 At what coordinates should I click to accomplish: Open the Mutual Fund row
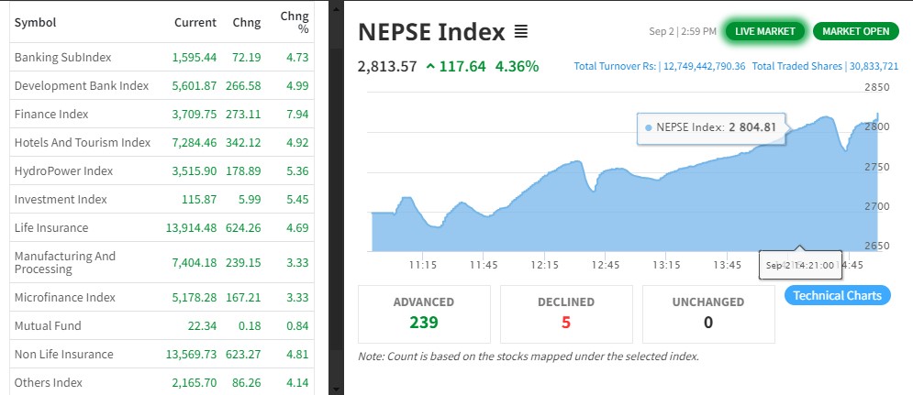point(48,325)
